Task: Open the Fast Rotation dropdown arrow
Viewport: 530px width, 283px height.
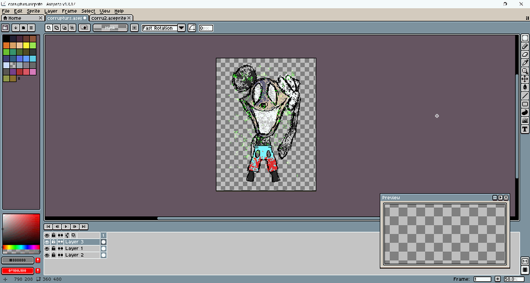Action: click(x=181, y=28)
